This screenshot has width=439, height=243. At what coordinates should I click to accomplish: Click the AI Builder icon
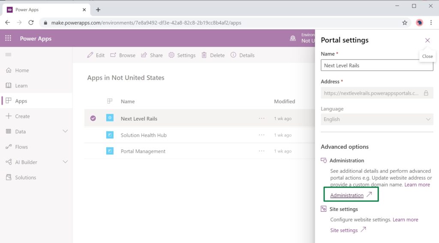9,162
